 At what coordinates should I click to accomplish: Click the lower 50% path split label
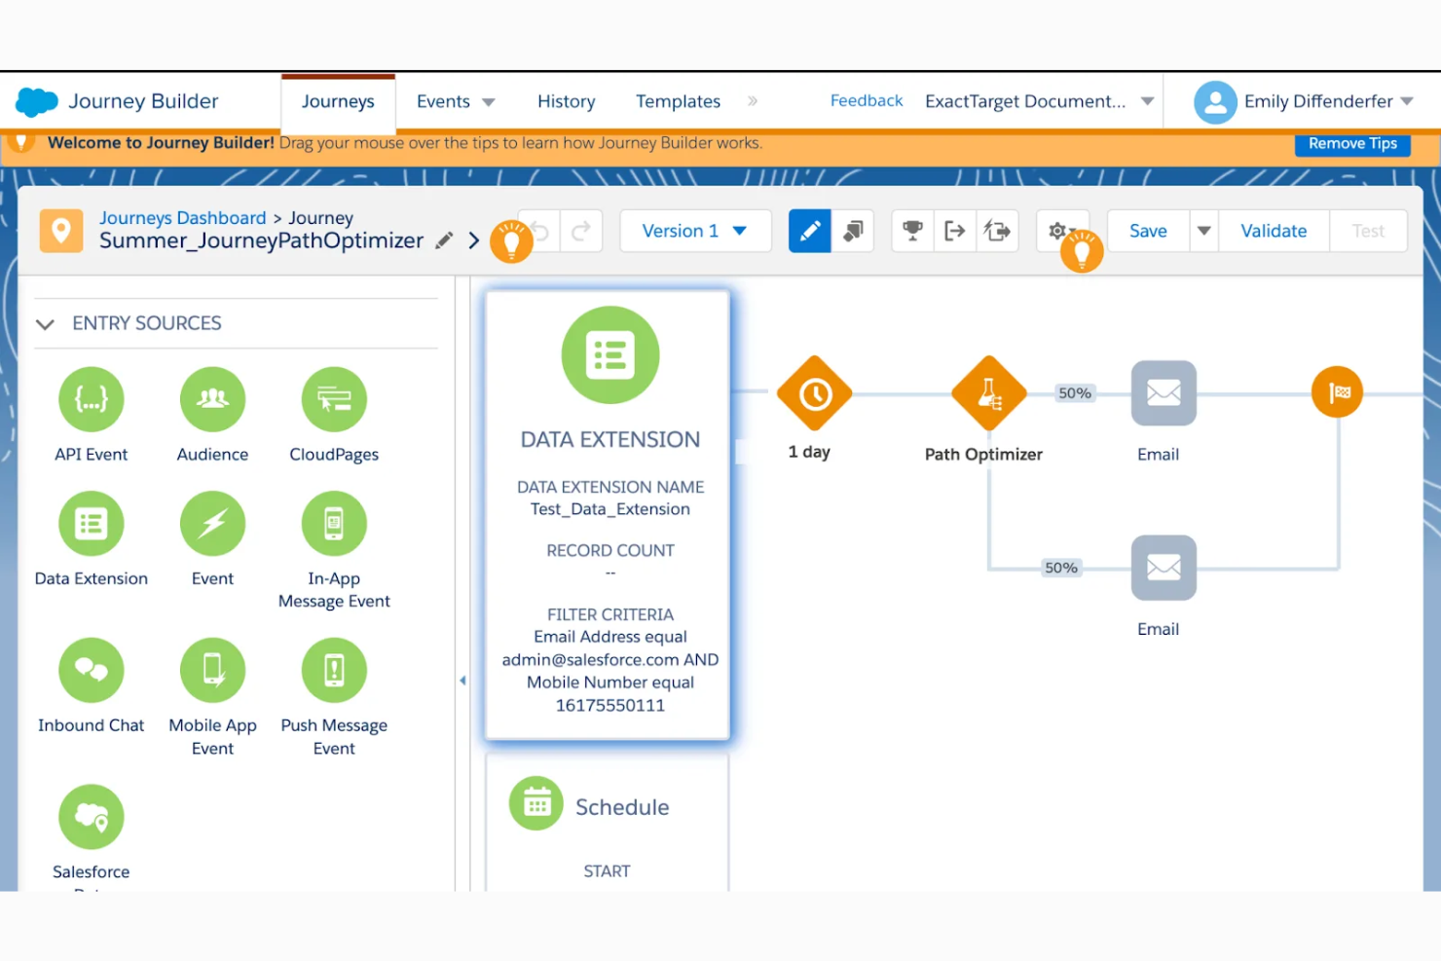pos(1061,568)
